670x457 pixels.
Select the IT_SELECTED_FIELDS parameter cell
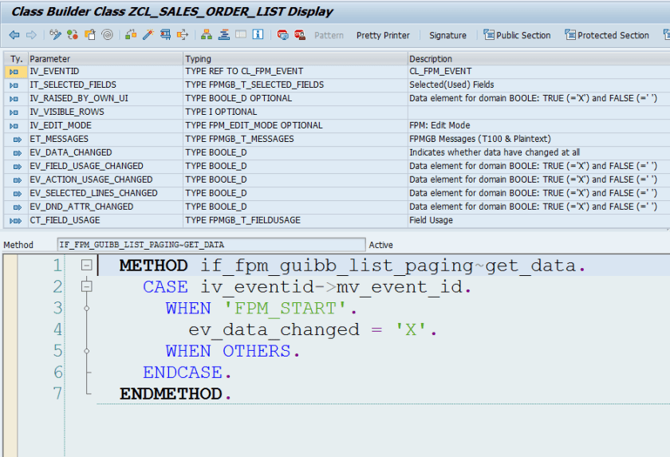[105, 85]
